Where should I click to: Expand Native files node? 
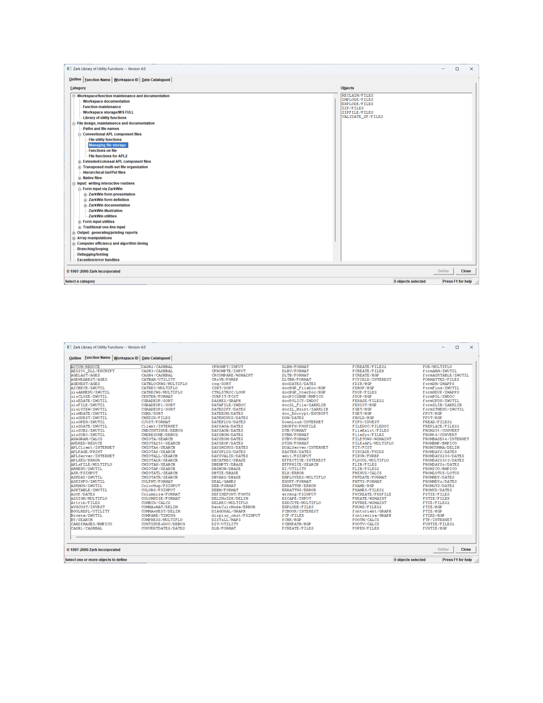(x=79, y=178)
